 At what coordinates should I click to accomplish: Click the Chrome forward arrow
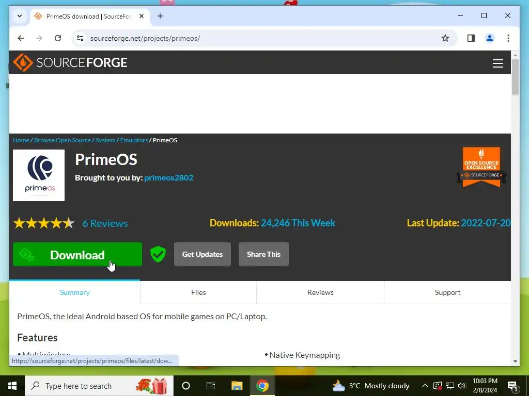39,38
